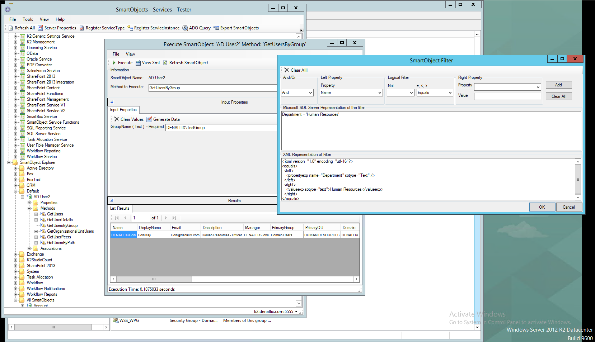Select GetUserPeers method in tree
The width and height of the screenshot is (595, 342).
[59, 237]
